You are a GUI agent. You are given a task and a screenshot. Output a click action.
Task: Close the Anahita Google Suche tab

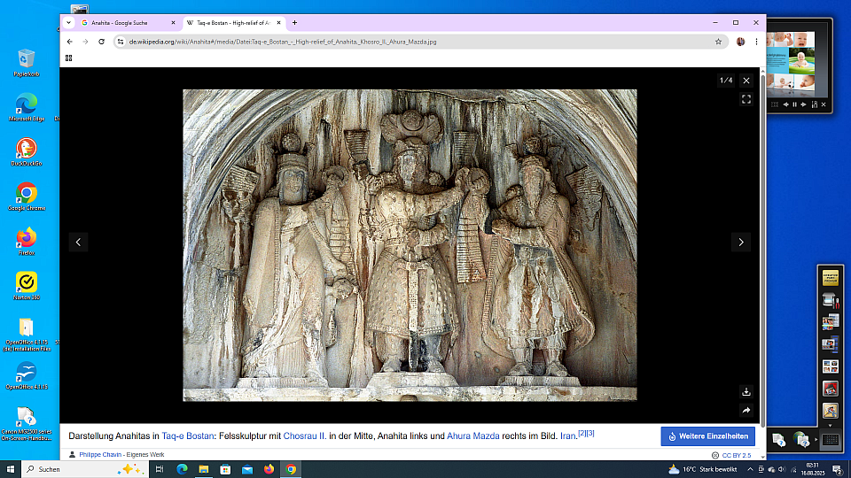(173, 23)
